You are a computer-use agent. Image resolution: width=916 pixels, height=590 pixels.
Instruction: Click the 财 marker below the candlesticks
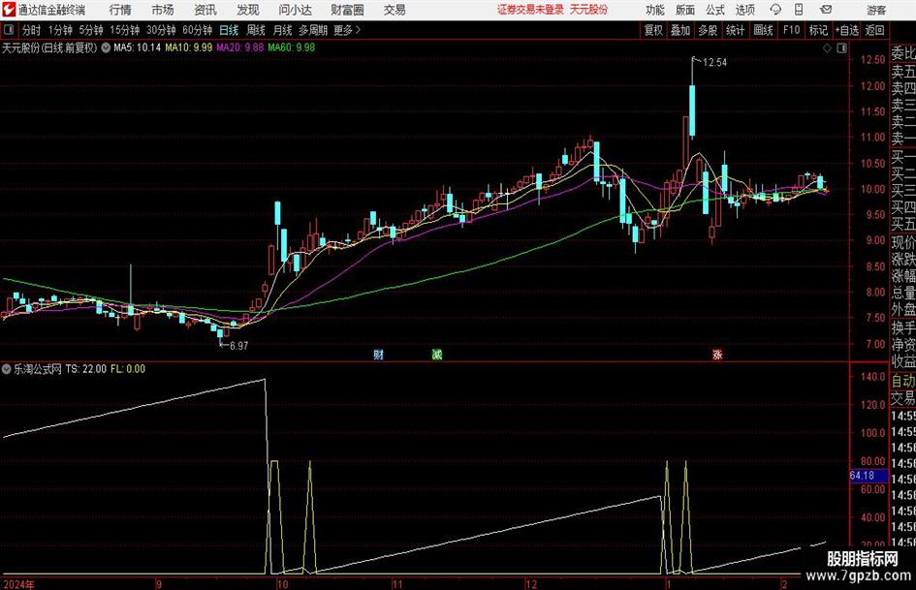[x=379, y=354]
